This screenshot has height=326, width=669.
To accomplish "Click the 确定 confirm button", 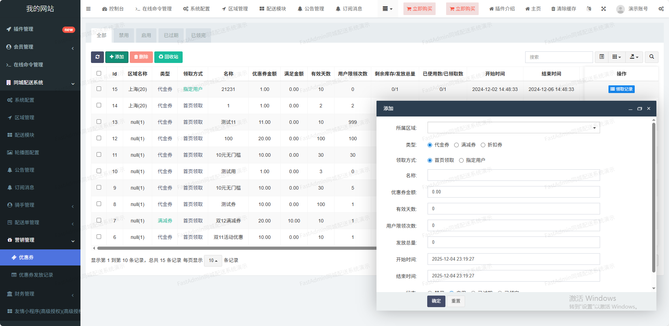I will (436, 301).
